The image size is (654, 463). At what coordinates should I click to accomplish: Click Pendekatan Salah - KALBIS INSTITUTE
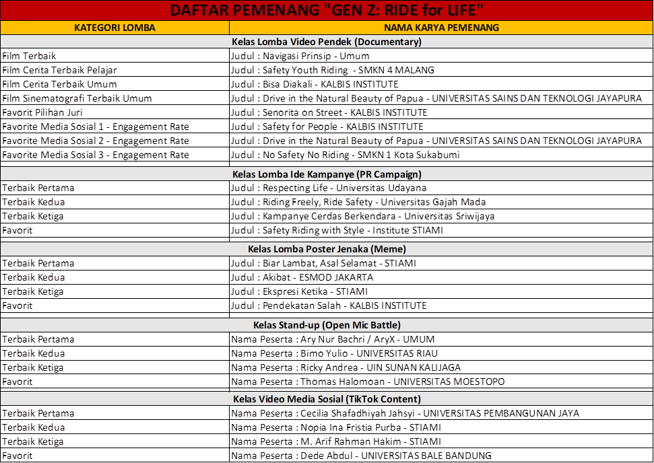(441, 306)
